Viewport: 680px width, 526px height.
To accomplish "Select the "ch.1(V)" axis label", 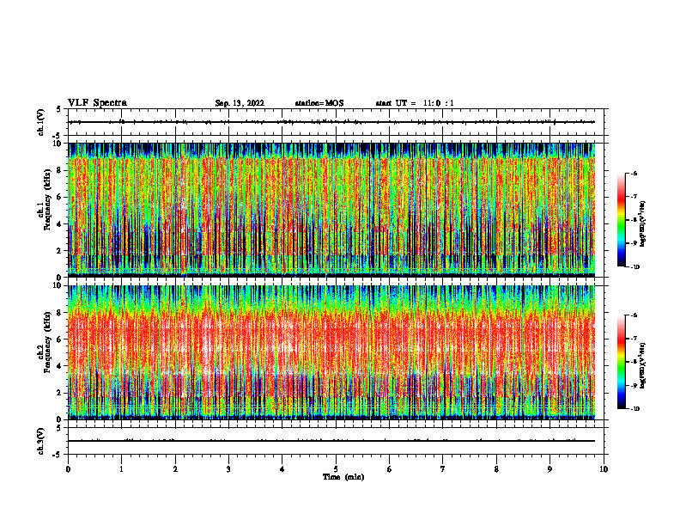I will (41, 122).
